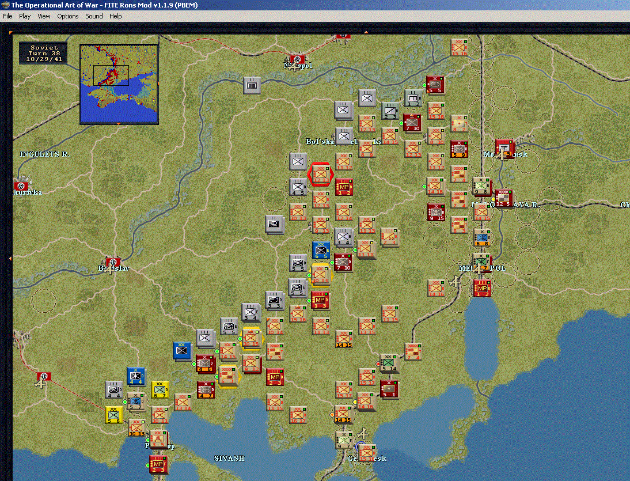Screen dimensions: 630x481
Task: Select the gray-green unit rated 1 2
Action: click(x=413, y=98)
